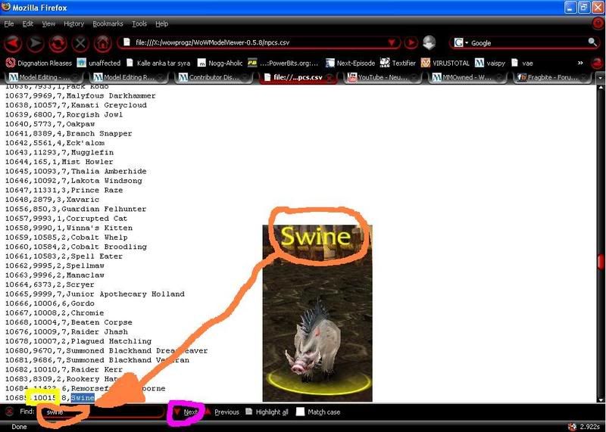Open the list all tabs dropdown

point(600,78)
